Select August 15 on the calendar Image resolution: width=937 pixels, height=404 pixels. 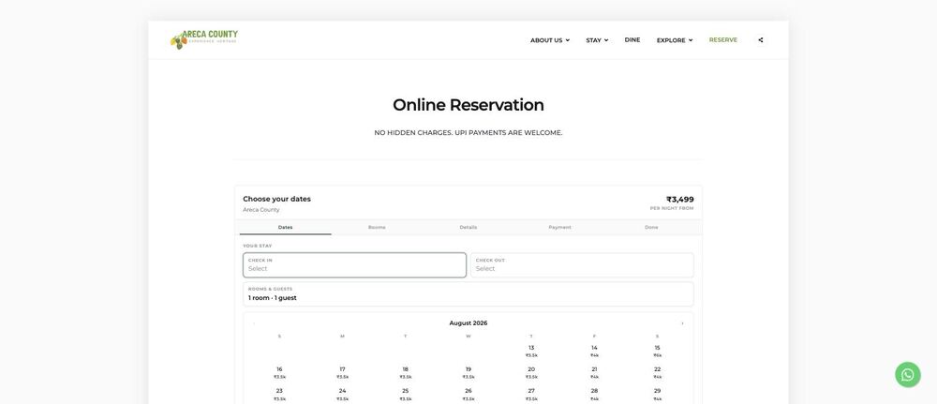click(657, 352)
